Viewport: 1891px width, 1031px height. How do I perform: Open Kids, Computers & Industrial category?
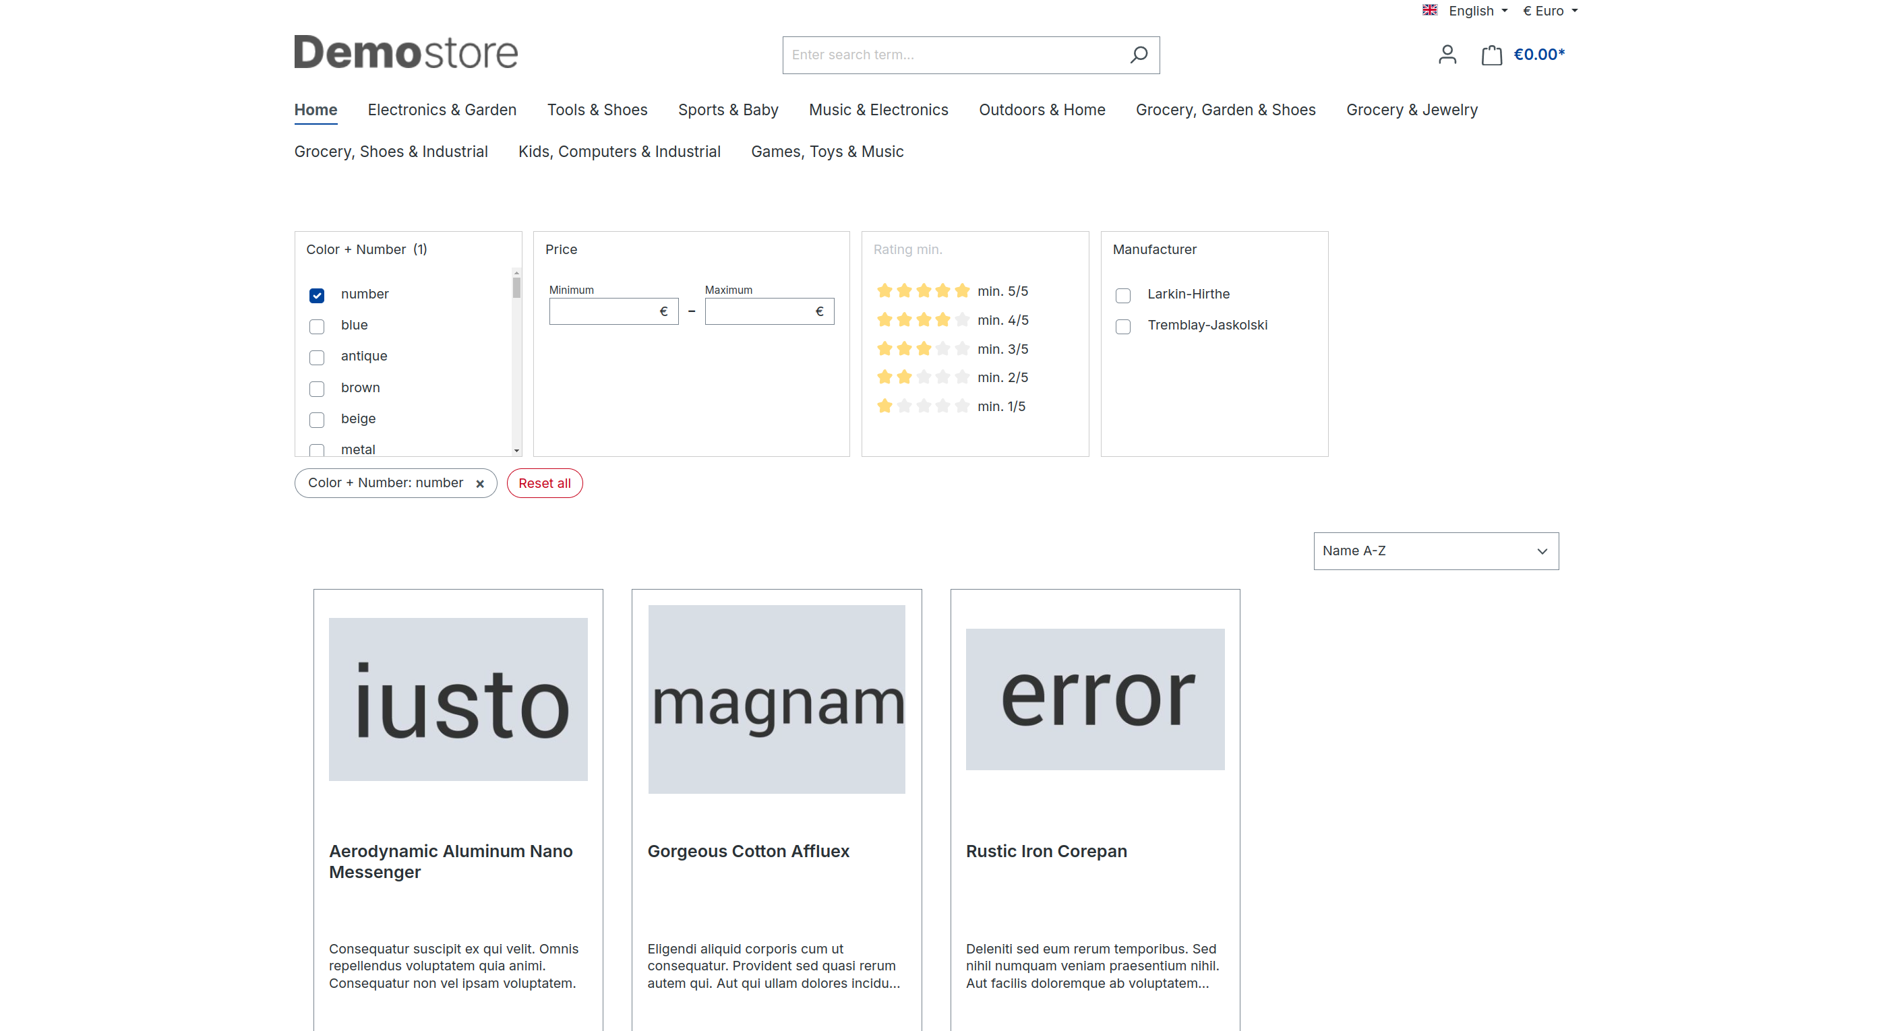(619, 152)
